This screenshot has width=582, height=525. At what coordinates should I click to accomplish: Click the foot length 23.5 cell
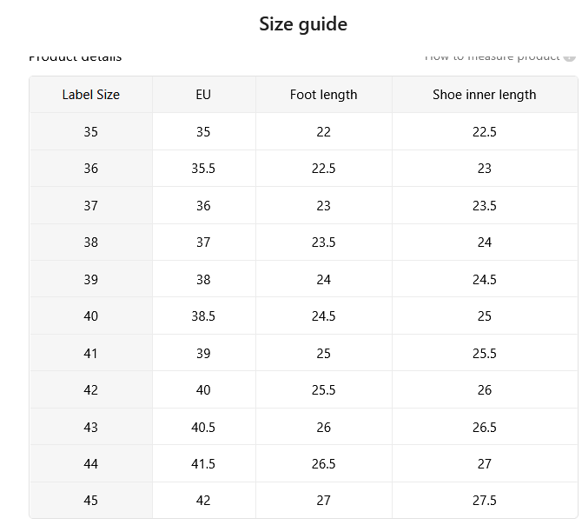pos(323,243)
